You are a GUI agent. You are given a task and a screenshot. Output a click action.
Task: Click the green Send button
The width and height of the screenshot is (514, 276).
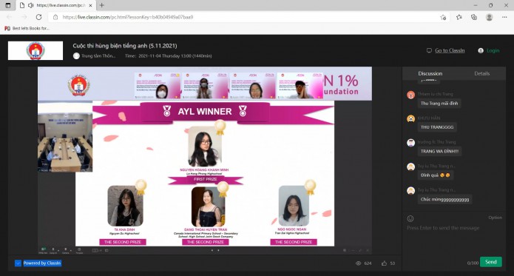tap(491, 262)
